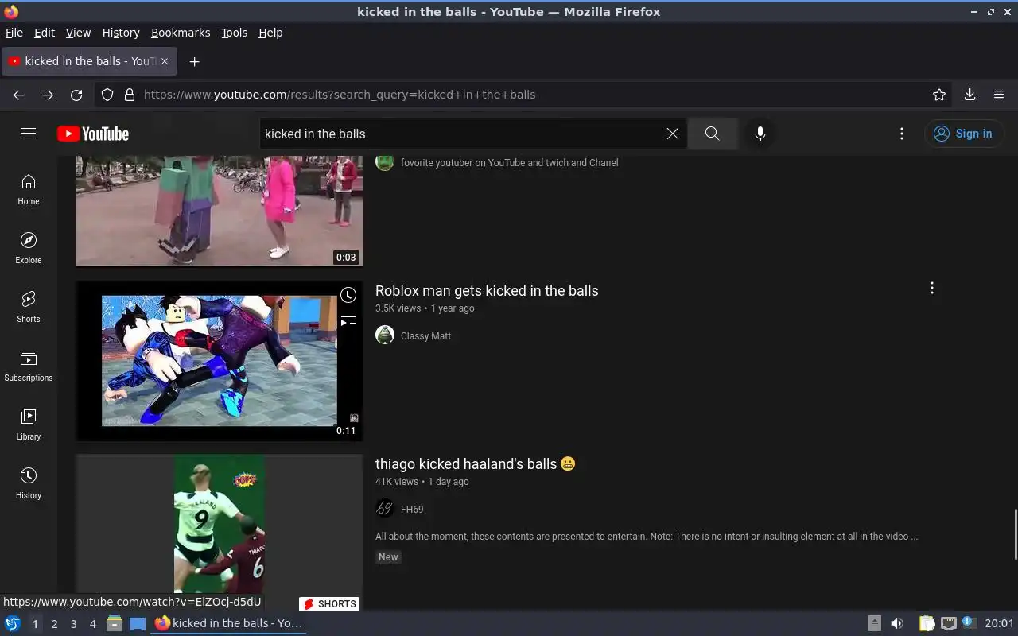Open a new tab with the plus button

click(x=194, y=61)
